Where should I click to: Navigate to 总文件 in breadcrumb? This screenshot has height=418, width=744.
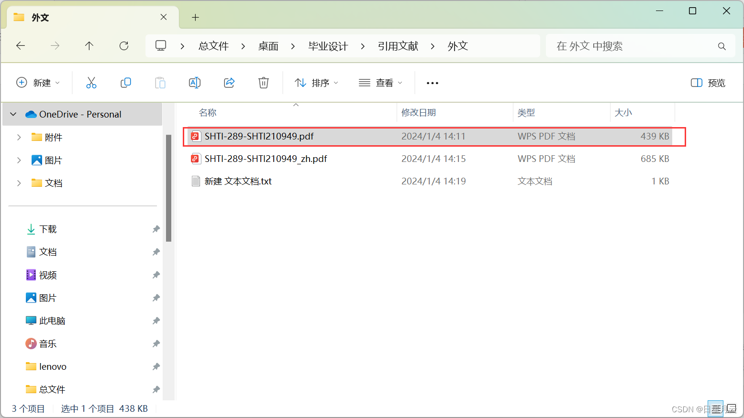coord(213,46)
